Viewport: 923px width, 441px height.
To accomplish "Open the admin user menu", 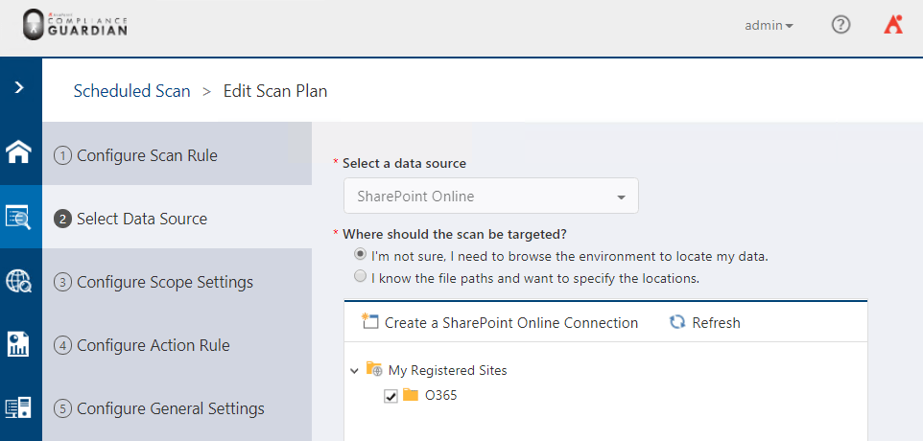I will pyautogui.click(x=769, y=25).
